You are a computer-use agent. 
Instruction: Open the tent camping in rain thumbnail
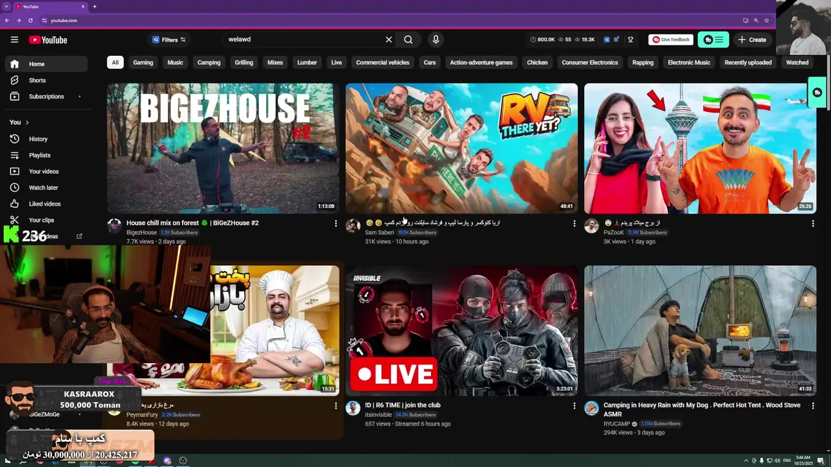point(700,330)
